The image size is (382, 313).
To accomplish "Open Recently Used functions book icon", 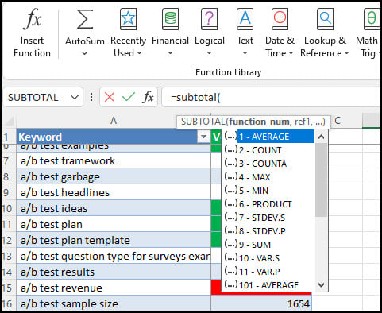I will pyautogui.click(x=128, y=18).
